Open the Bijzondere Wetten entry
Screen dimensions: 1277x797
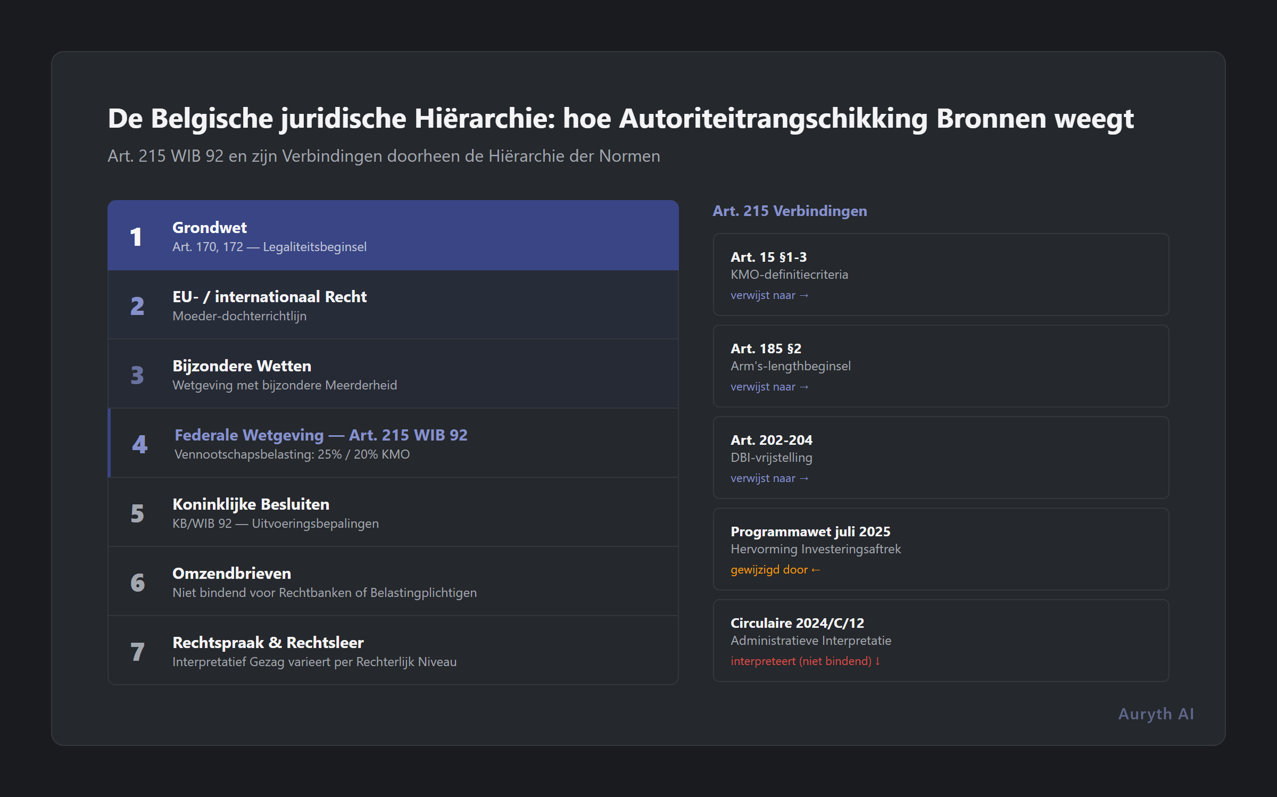tap(393, 373)
